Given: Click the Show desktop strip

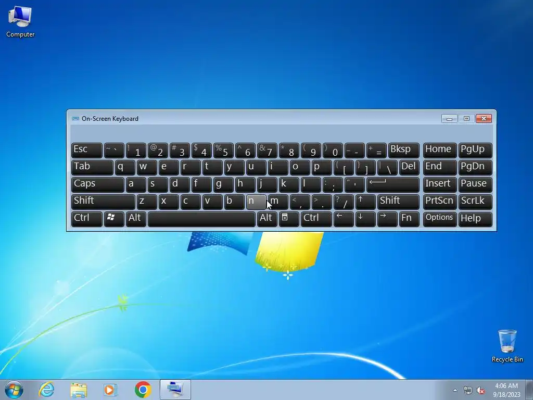Looking at the screenshot, I should point(529,390).
